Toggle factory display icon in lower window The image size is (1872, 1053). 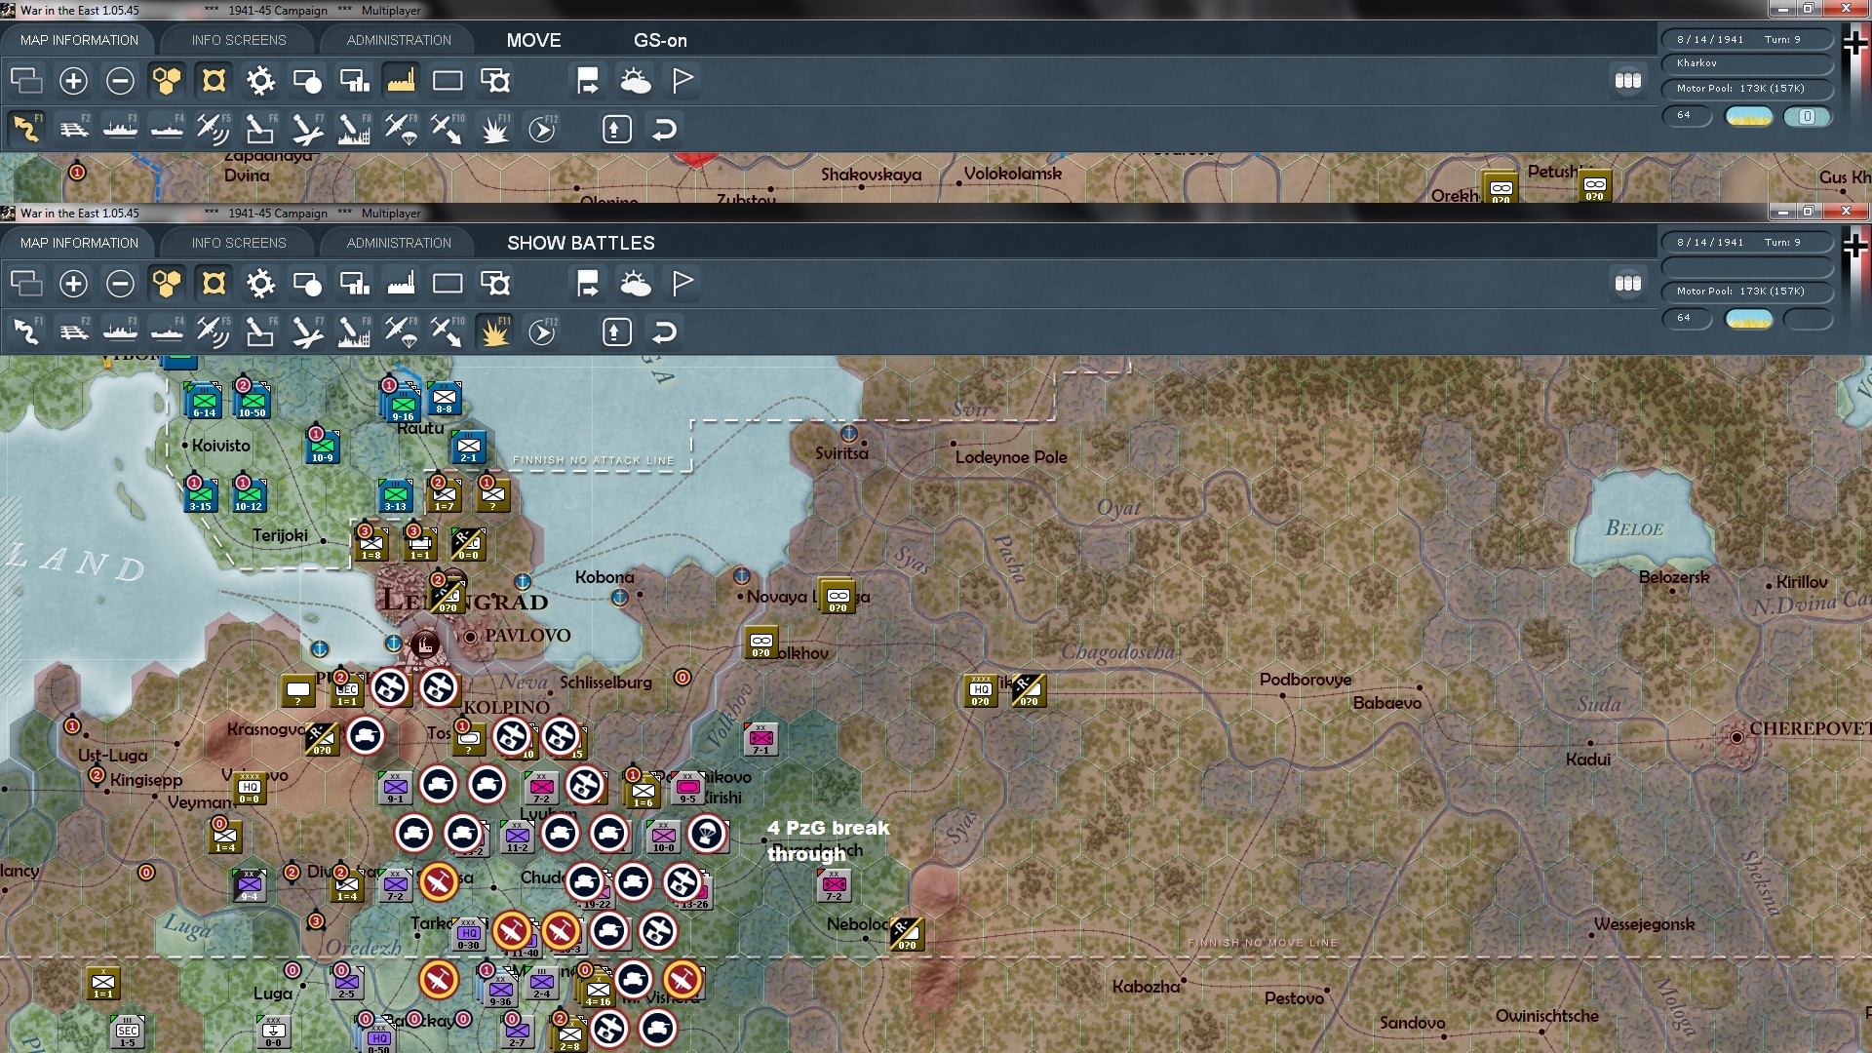[x=401, y=284]
